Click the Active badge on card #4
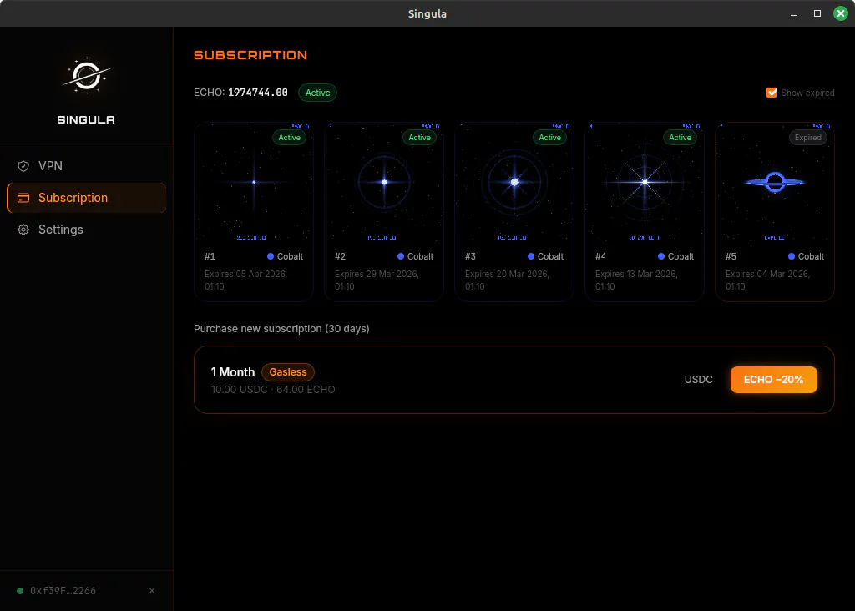The width and height of the screenshot is (855, 611). (x=680, y=138)
